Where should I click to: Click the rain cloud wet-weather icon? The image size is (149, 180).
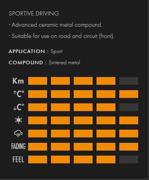point(18,133)
